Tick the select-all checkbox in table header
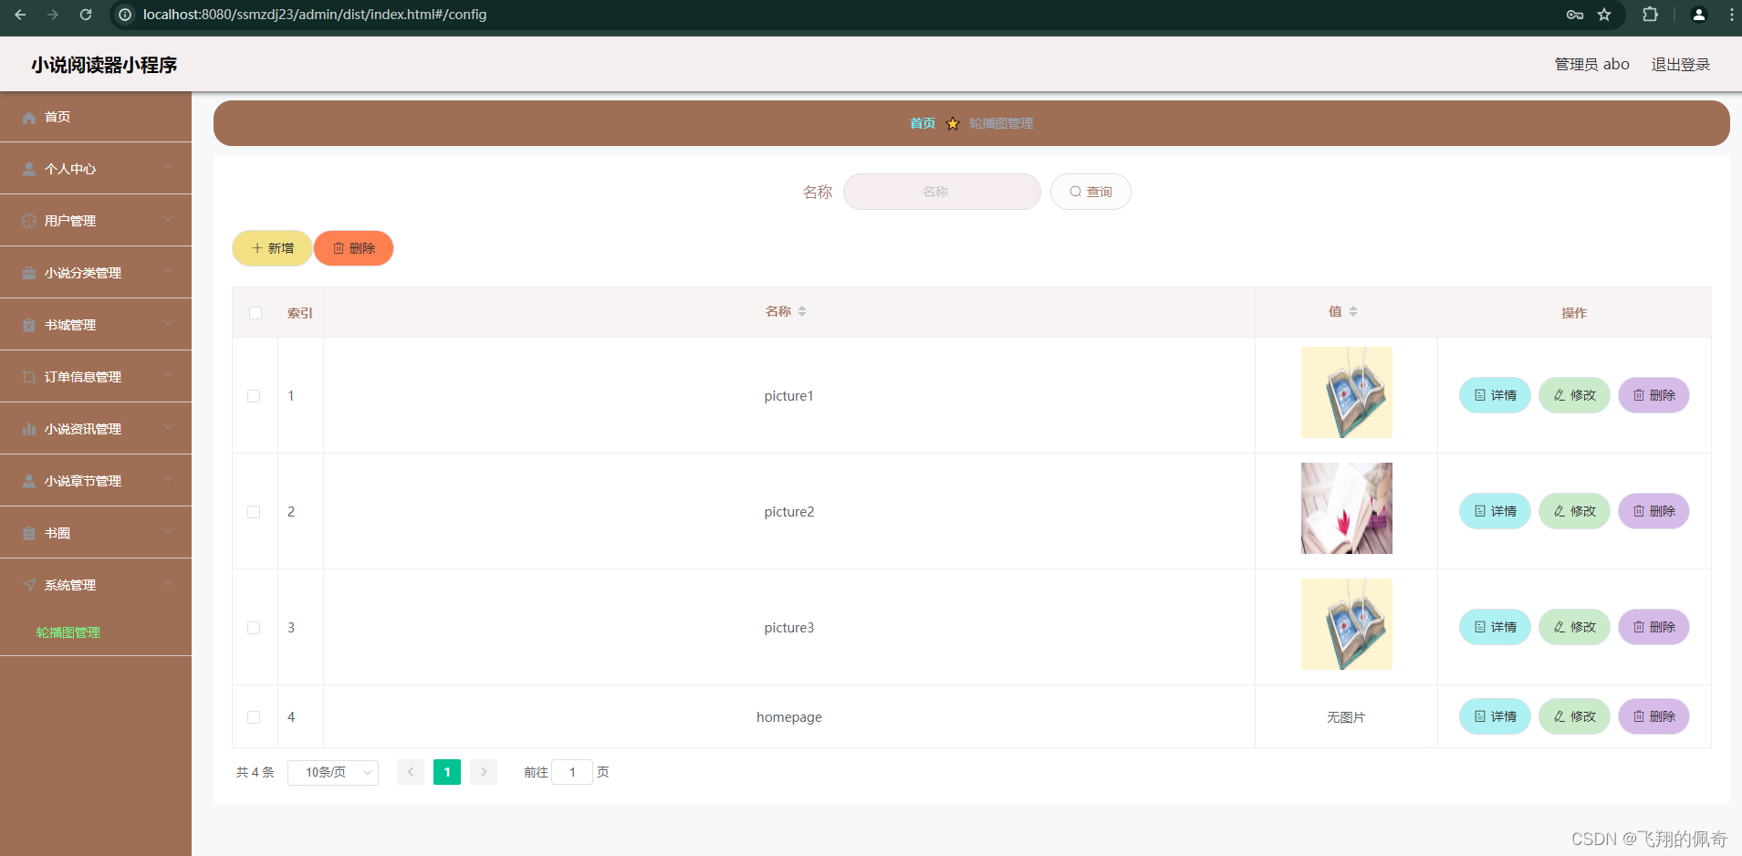 (x=256, y=313)
